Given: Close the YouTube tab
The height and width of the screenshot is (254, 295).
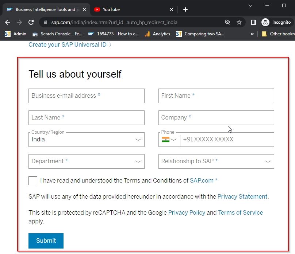Looking at the screenshot, I should 171,9.
